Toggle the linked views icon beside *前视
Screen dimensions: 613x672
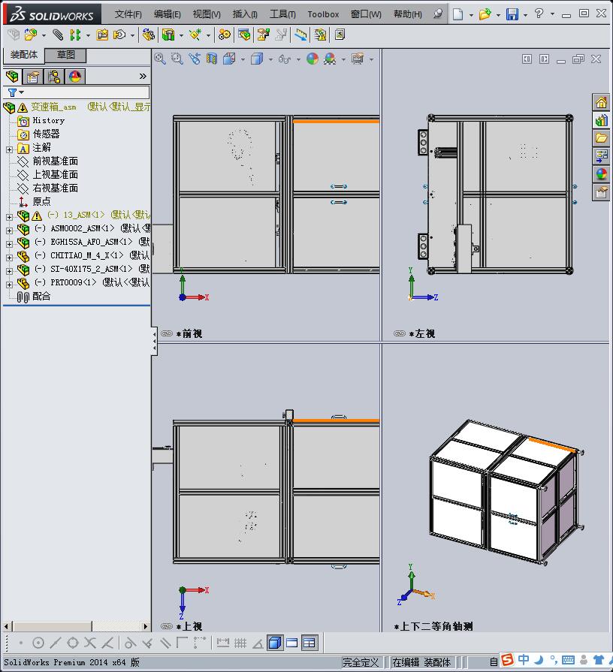point(167,333)
